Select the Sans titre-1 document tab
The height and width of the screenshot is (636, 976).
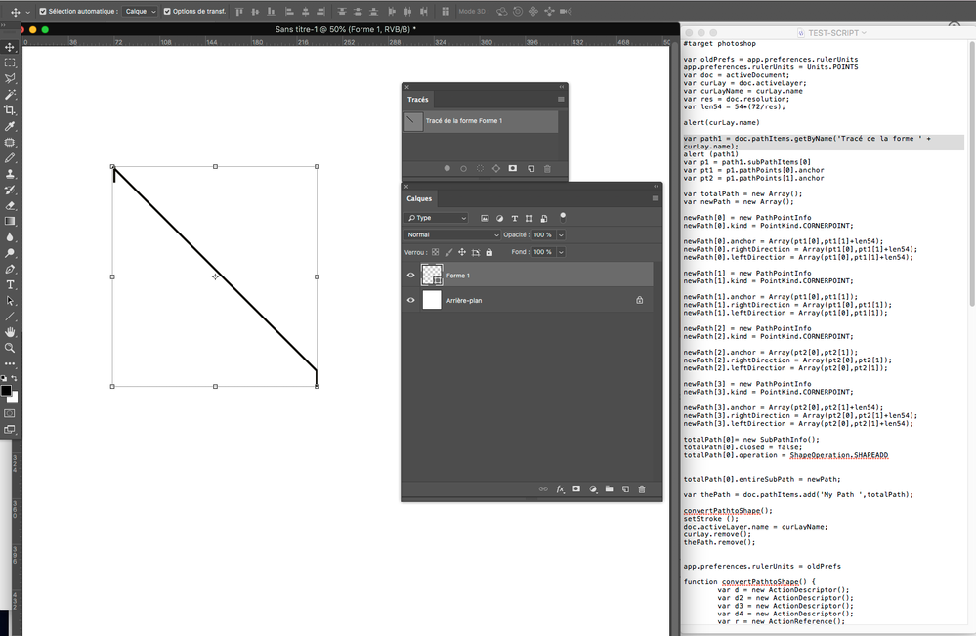(x=346, y=29)
